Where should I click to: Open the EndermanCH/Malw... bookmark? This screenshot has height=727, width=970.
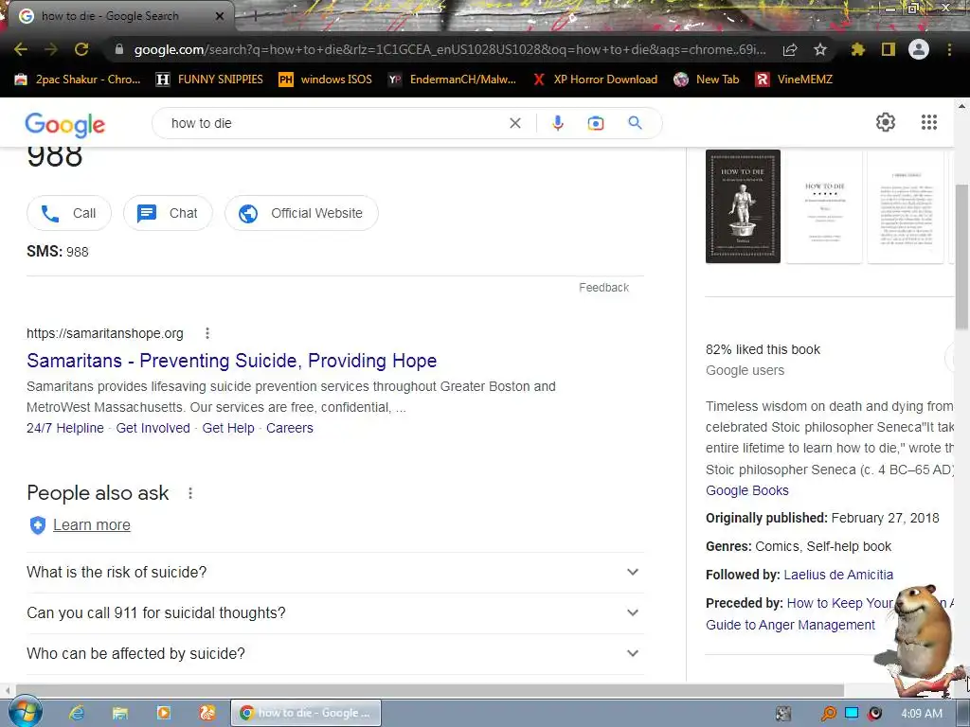(x=452, y=80)
